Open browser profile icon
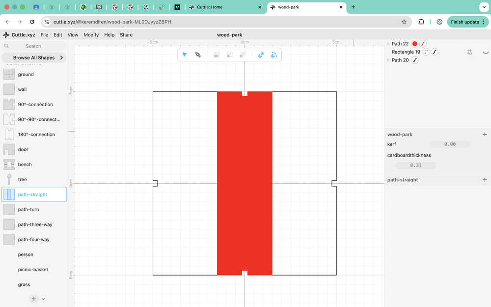 439,22
